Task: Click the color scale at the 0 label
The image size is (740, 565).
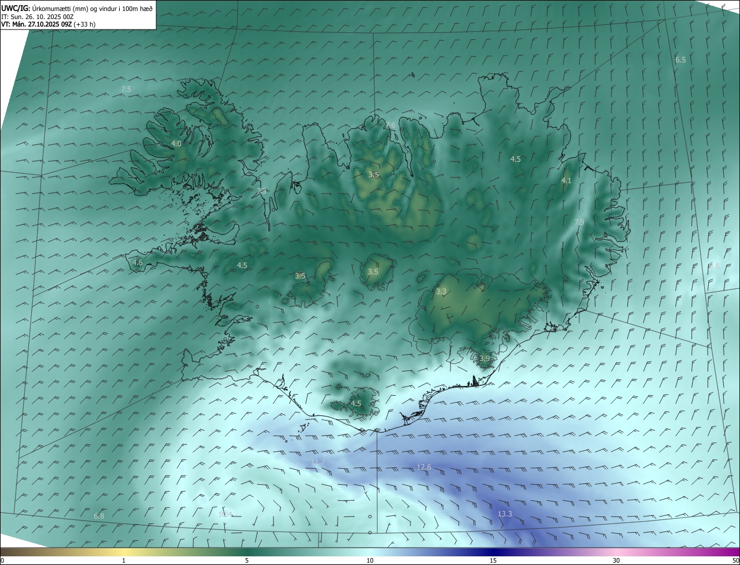Action: (2, 560)
